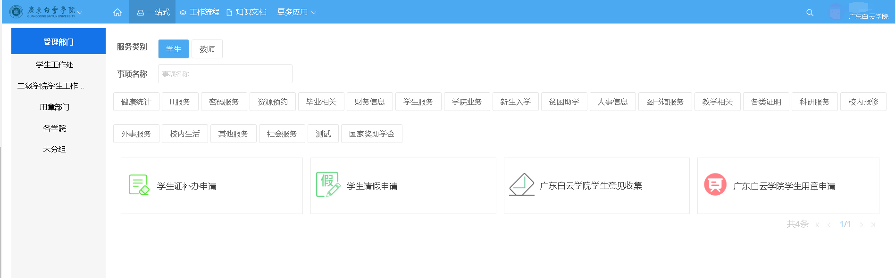This screenshot has height=278, width=895.
Task: Filter by 健康统计 category tag
Action: coord(136,102)
